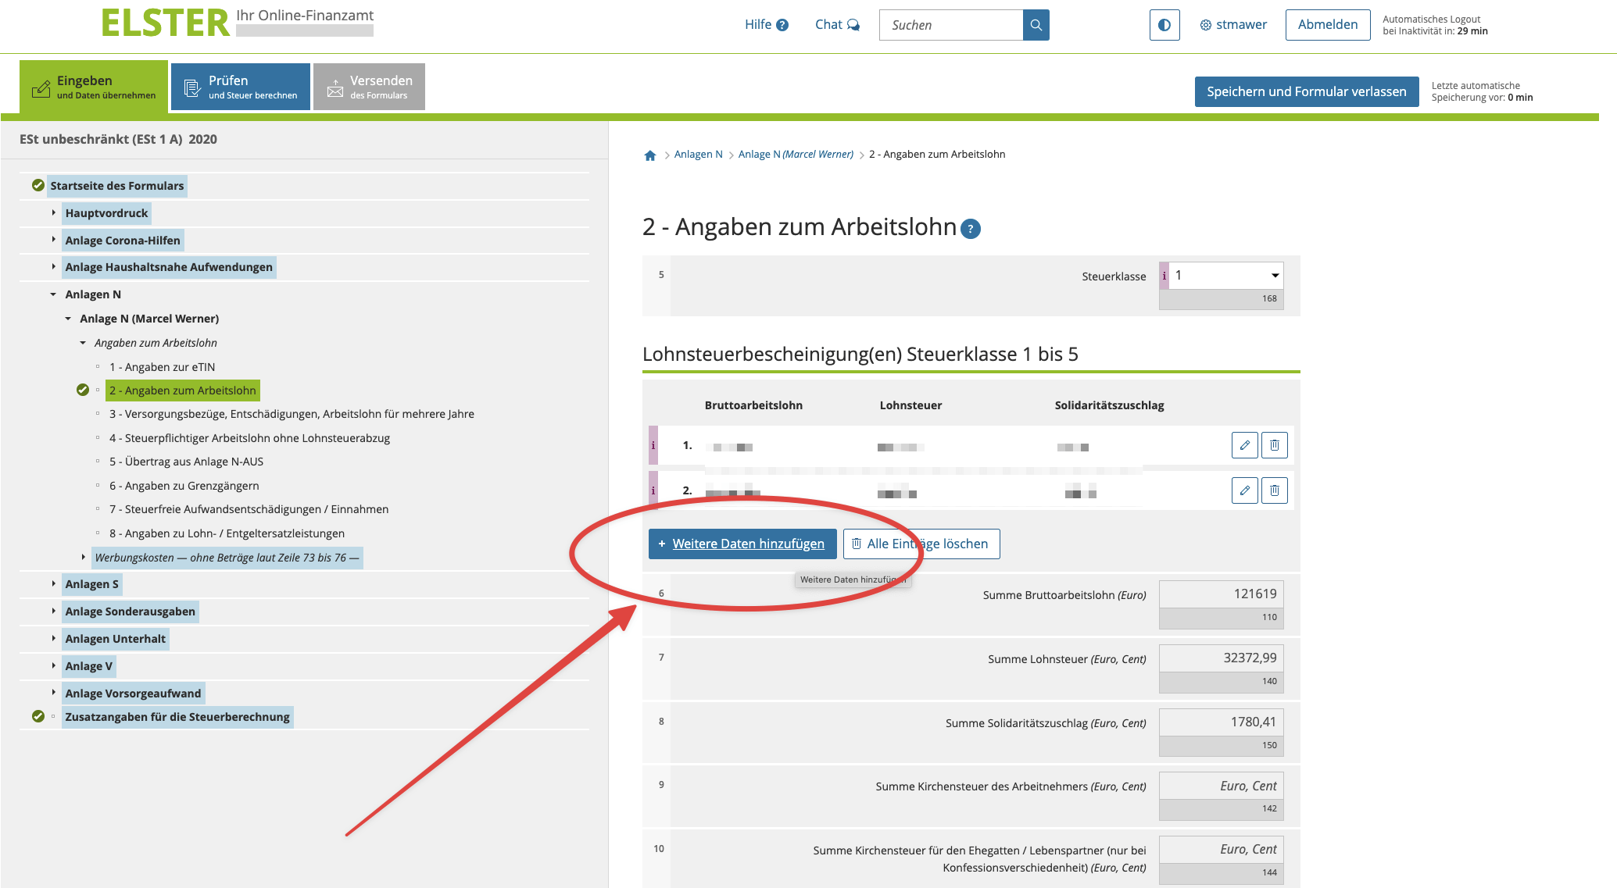This screenshot has width=1617, height=888.
Task: Open the Steuerklasse dropdown
Action: click(x=1226, y=276)
